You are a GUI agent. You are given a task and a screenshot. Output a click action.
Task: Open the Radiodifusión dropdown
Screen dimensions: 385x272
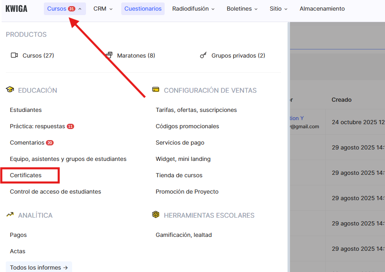[193, 9]
